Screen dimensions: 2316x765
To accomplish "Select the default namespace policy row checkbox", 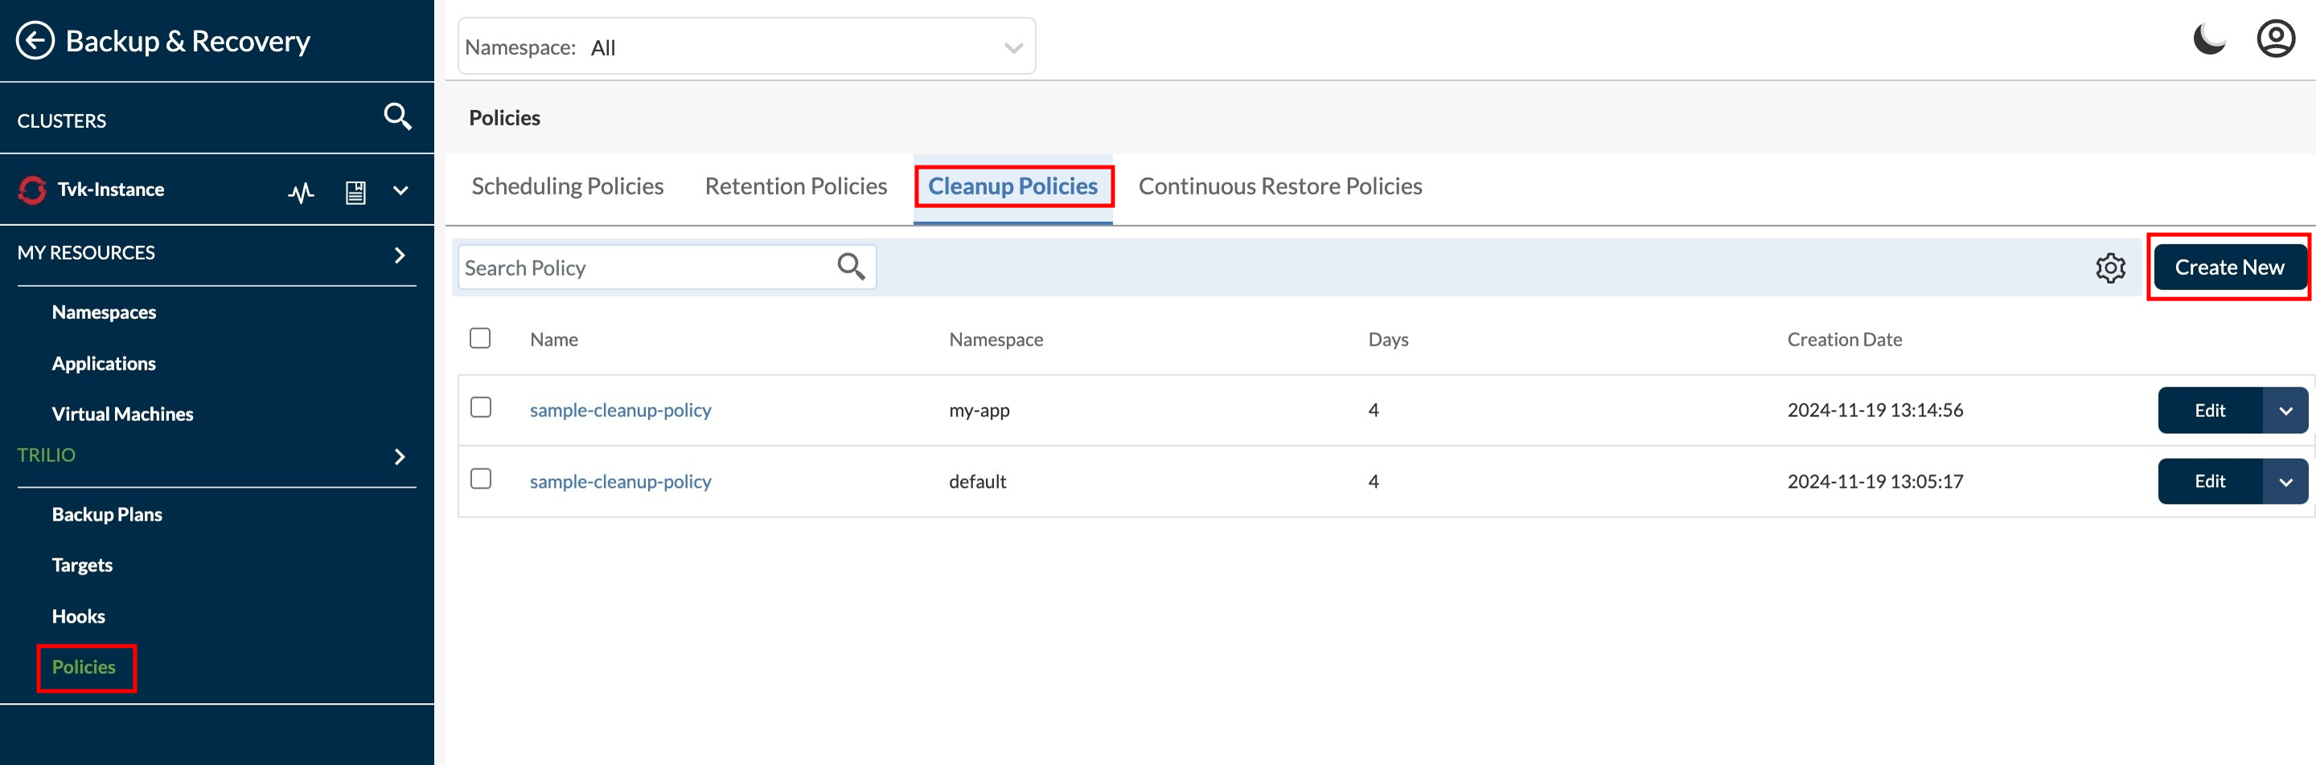I will [481, 480].
